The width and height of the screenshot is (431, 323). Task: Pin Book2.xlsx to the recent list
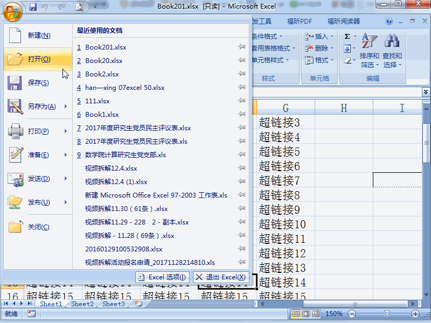tap(241, 74)
